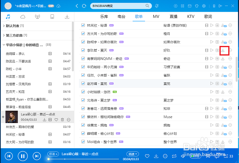Open MV for 南拳妈妈NQMM - 奇迹

(x=206, y=59)
